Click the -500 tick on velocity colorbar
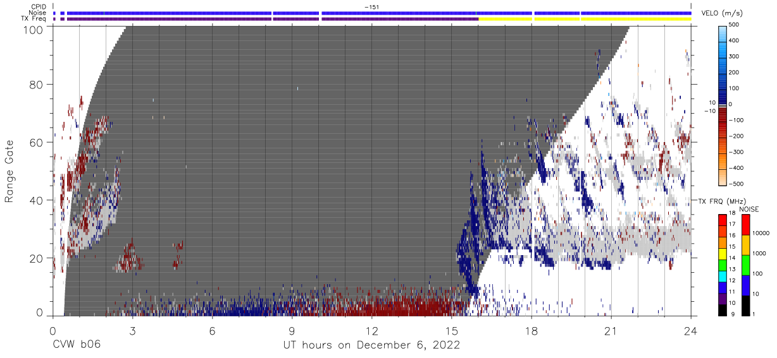The width and height of the screenshot is (777, 358). [x=737, y=184]
